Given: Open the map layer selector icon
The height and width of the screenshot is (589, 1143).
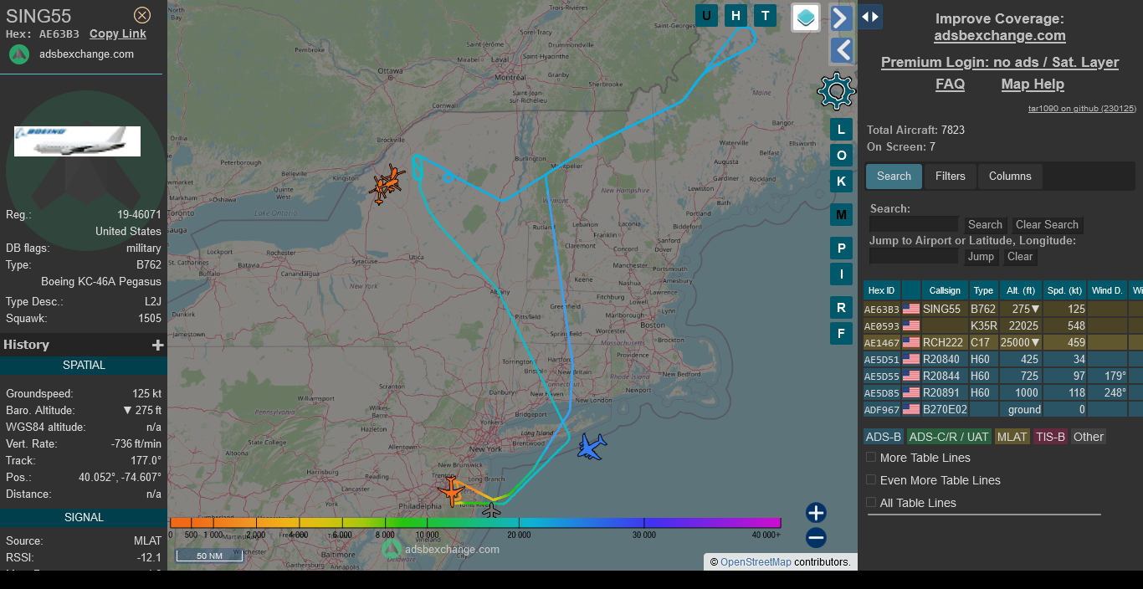Looking at the screenshot, I should point(806,18).
